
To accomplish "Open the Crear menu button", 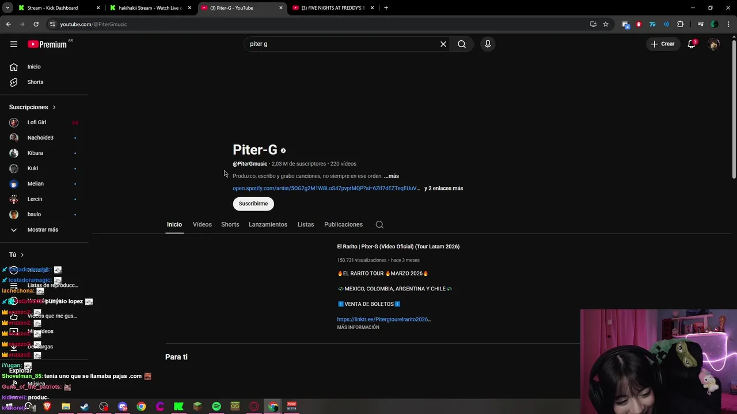I will click(x=663, y=44).
